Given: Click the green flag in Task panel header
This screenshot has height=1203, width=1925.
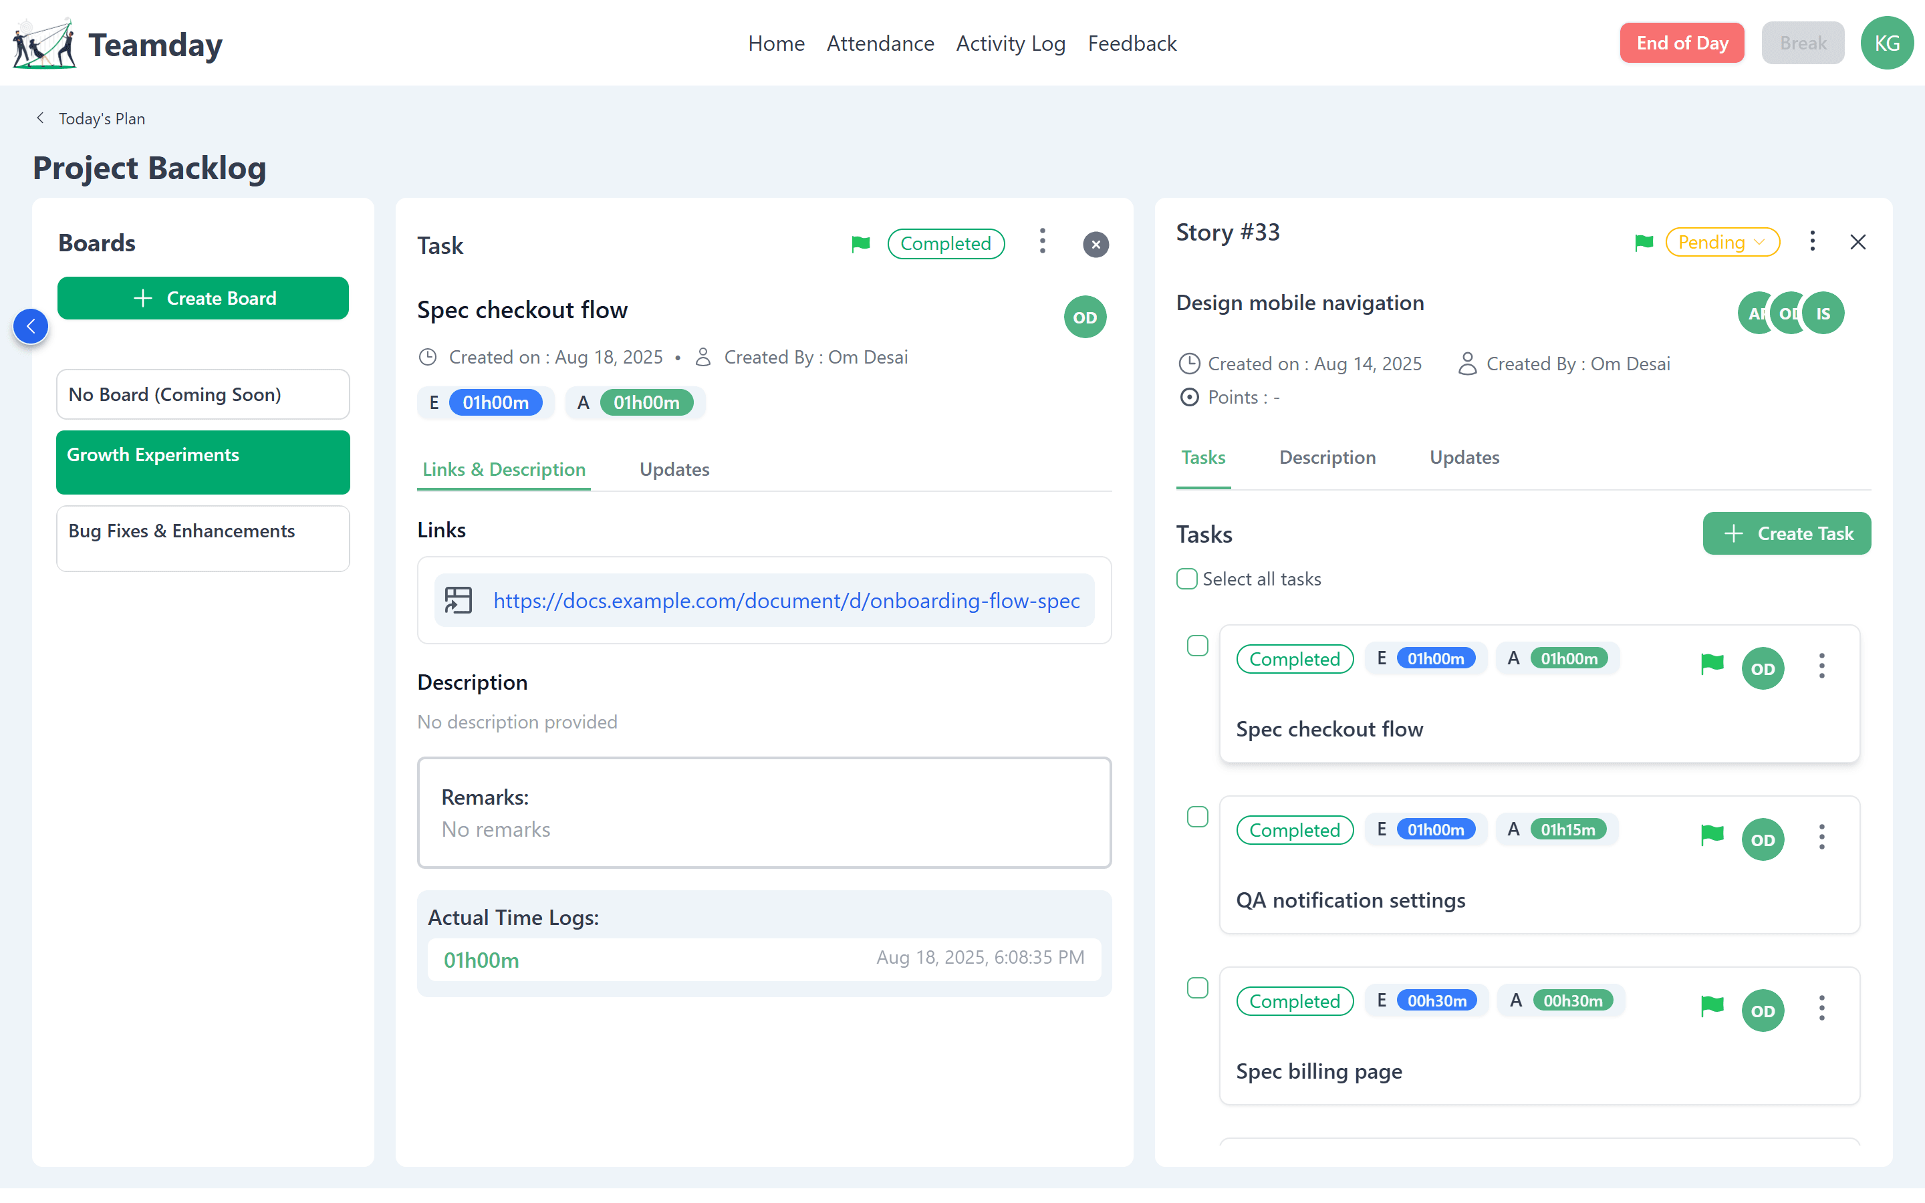Looking at the screenshot, I should [861, 244].
